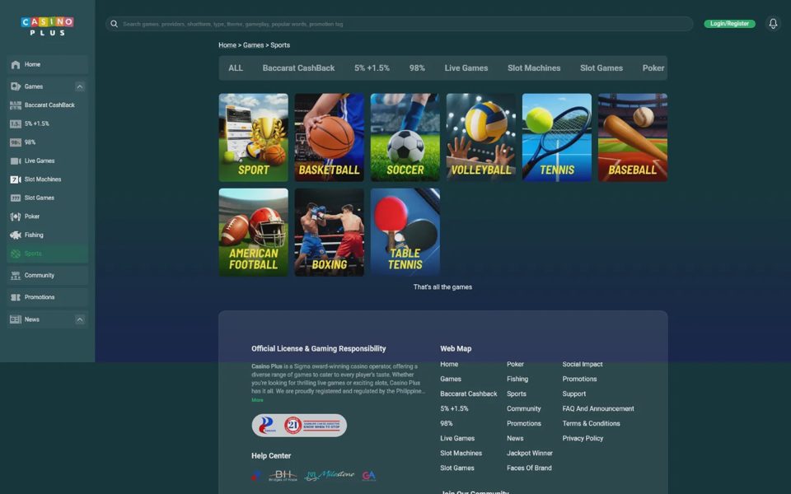Image resolution: width=791 pixels, height=494 pixels.
Task: Click the News sidebar icon
Action: point(16,319)
